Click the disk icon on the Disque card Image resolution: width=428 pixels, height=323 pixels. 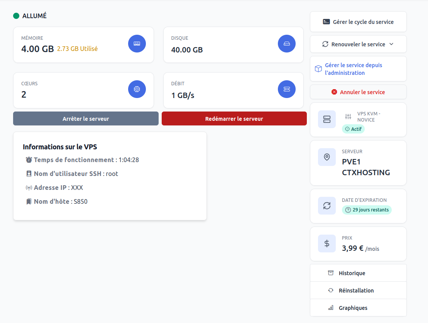click(x=286, y=44)
